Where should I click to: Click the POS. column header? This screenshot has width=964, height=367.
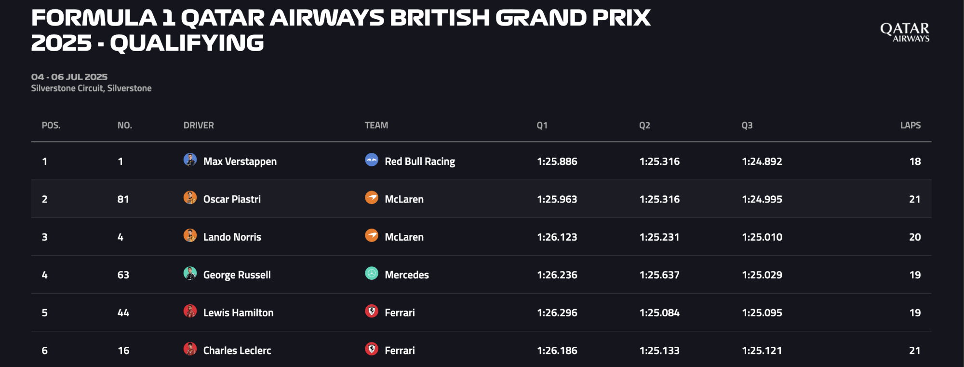(x=51, y=125)
